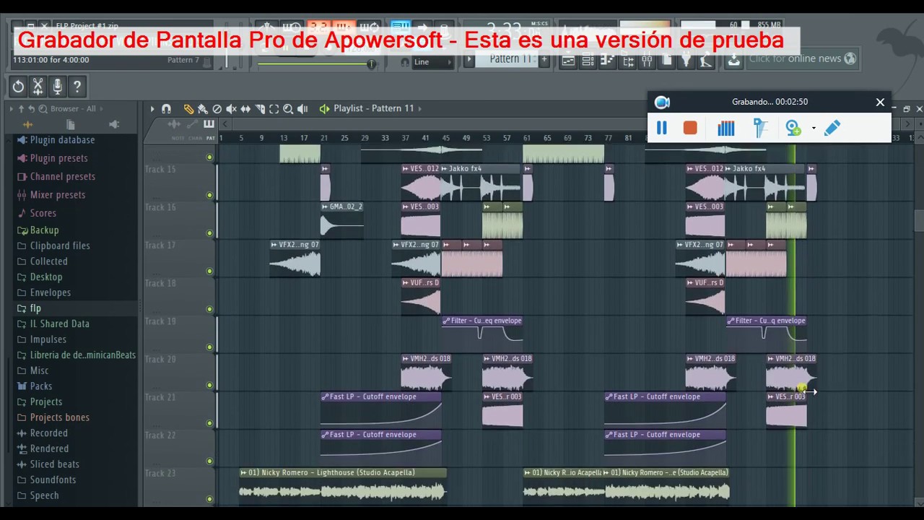Pause the Apowersoft recording
This screenshot has height=520, width=924.
pos(661,128)
